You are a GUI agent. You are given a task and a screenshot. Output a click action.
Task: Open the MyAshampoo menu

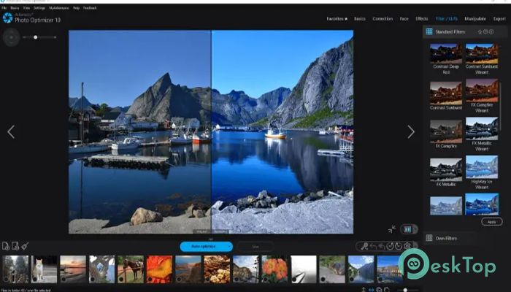[x=59, y=8]
